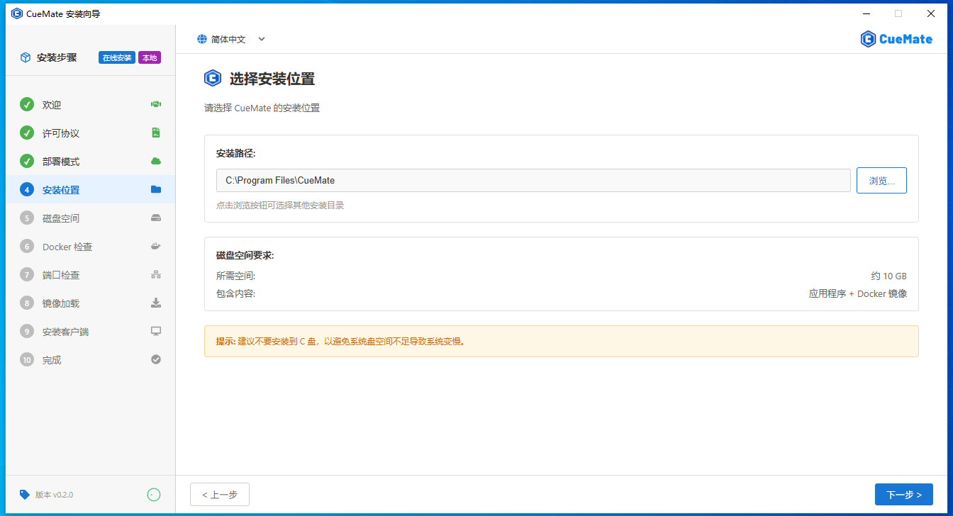Click the monitor icon beside 安装客户端
This screenshot has width=953, height=516.
click(x=156, y=332)
